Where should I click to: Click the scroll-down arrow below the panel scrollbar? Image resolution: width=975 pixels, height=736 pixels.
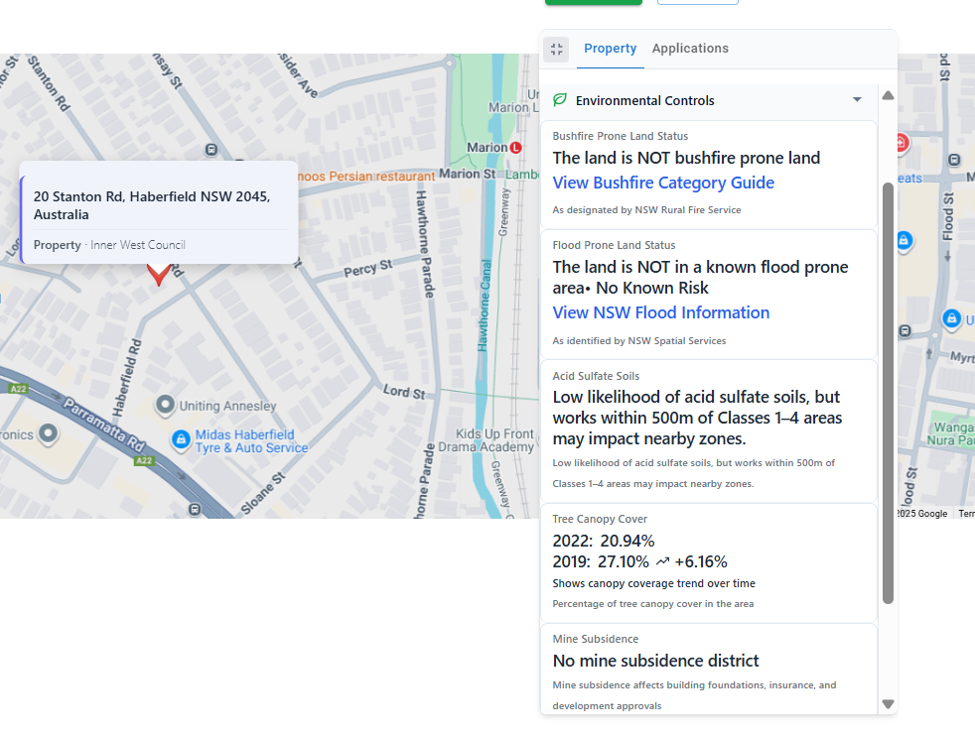(x=888, y=703)
